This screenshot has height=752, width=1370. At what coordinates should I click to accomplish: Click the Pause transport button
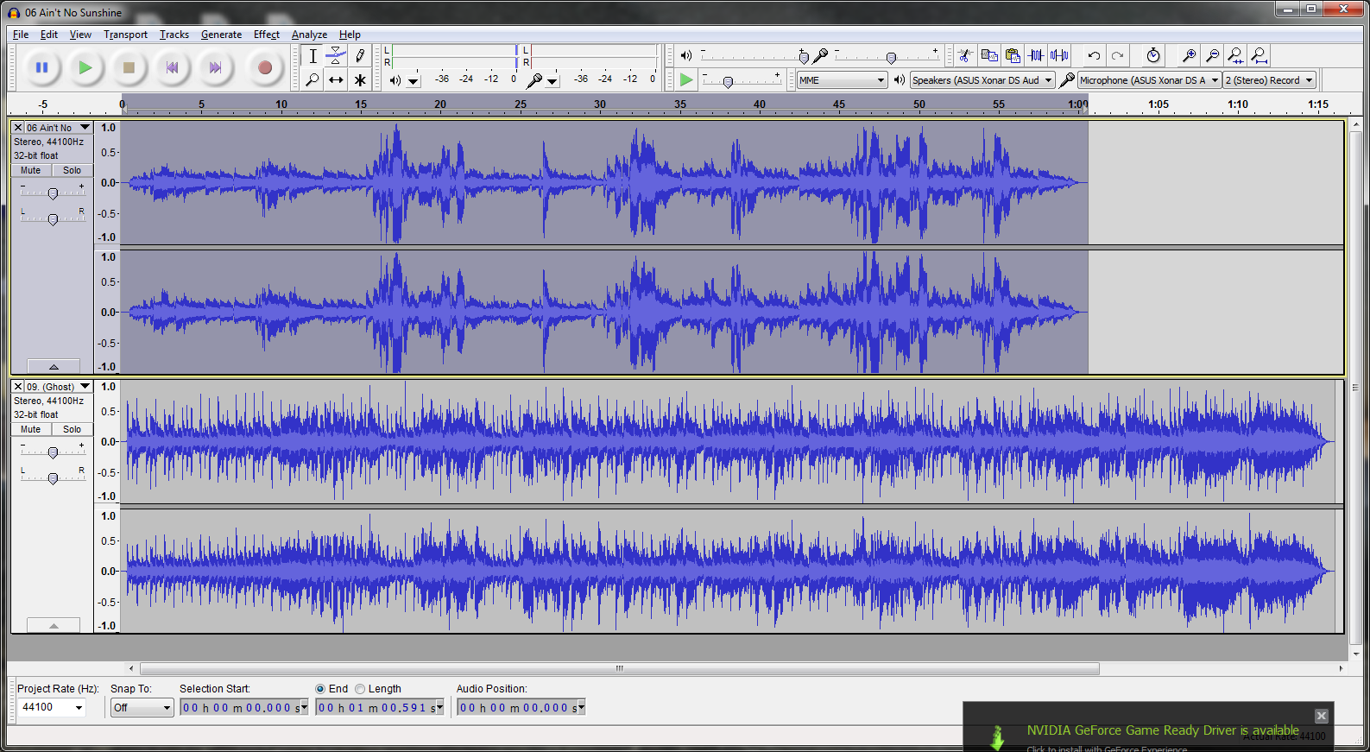[41, 67]
